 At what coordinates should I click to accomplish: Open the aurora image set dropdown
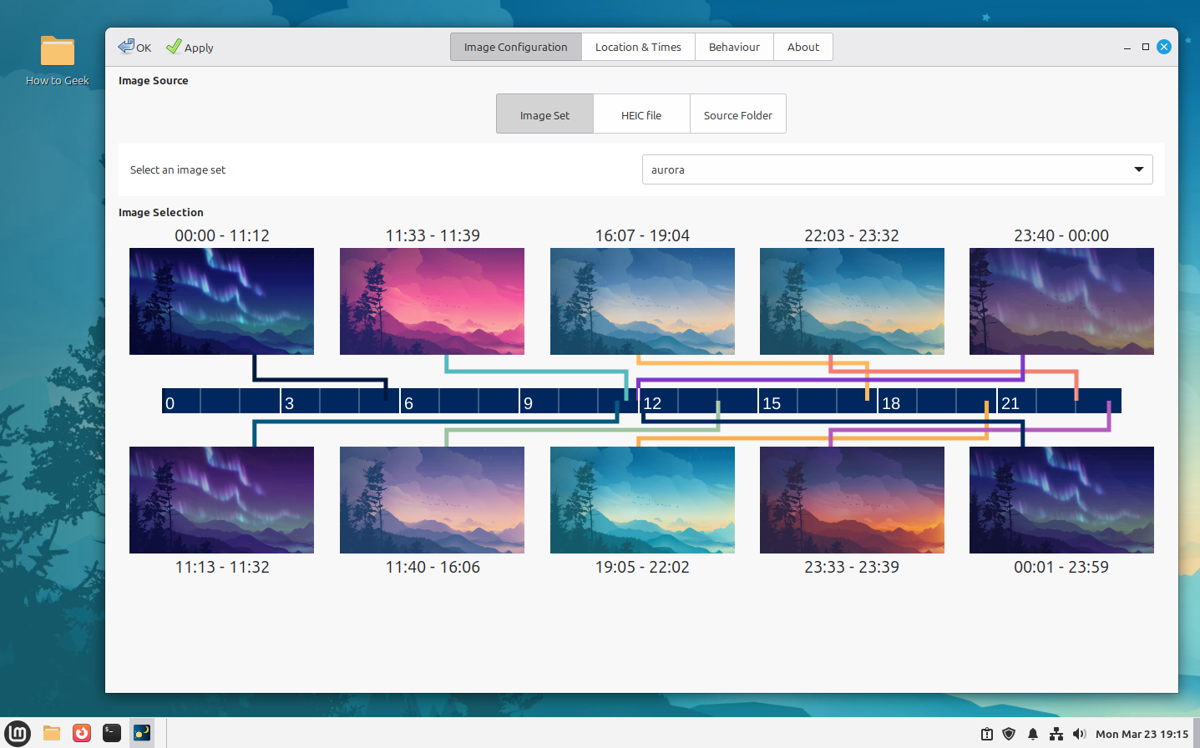coord(897,169)
